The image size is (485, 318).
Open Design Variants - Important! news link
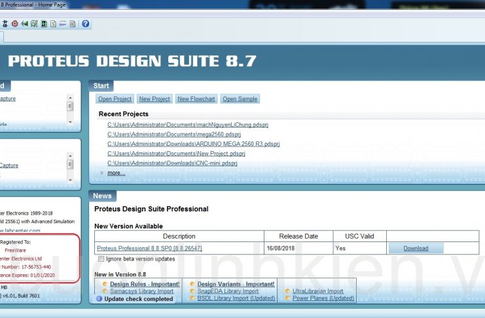236,284
